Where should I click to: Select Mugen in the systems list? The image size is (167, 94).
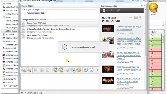[x=8, y=17]
